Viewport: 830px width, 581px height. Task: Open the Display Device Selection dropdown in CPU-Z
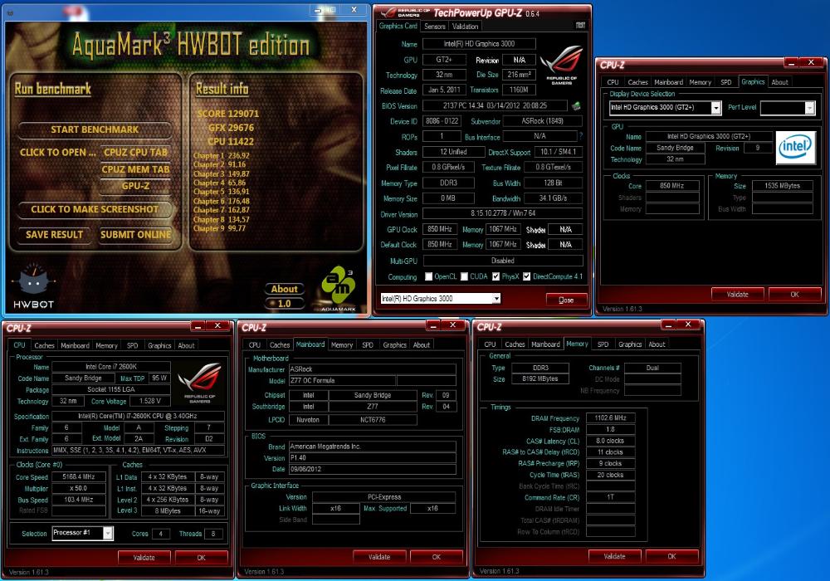715,108
